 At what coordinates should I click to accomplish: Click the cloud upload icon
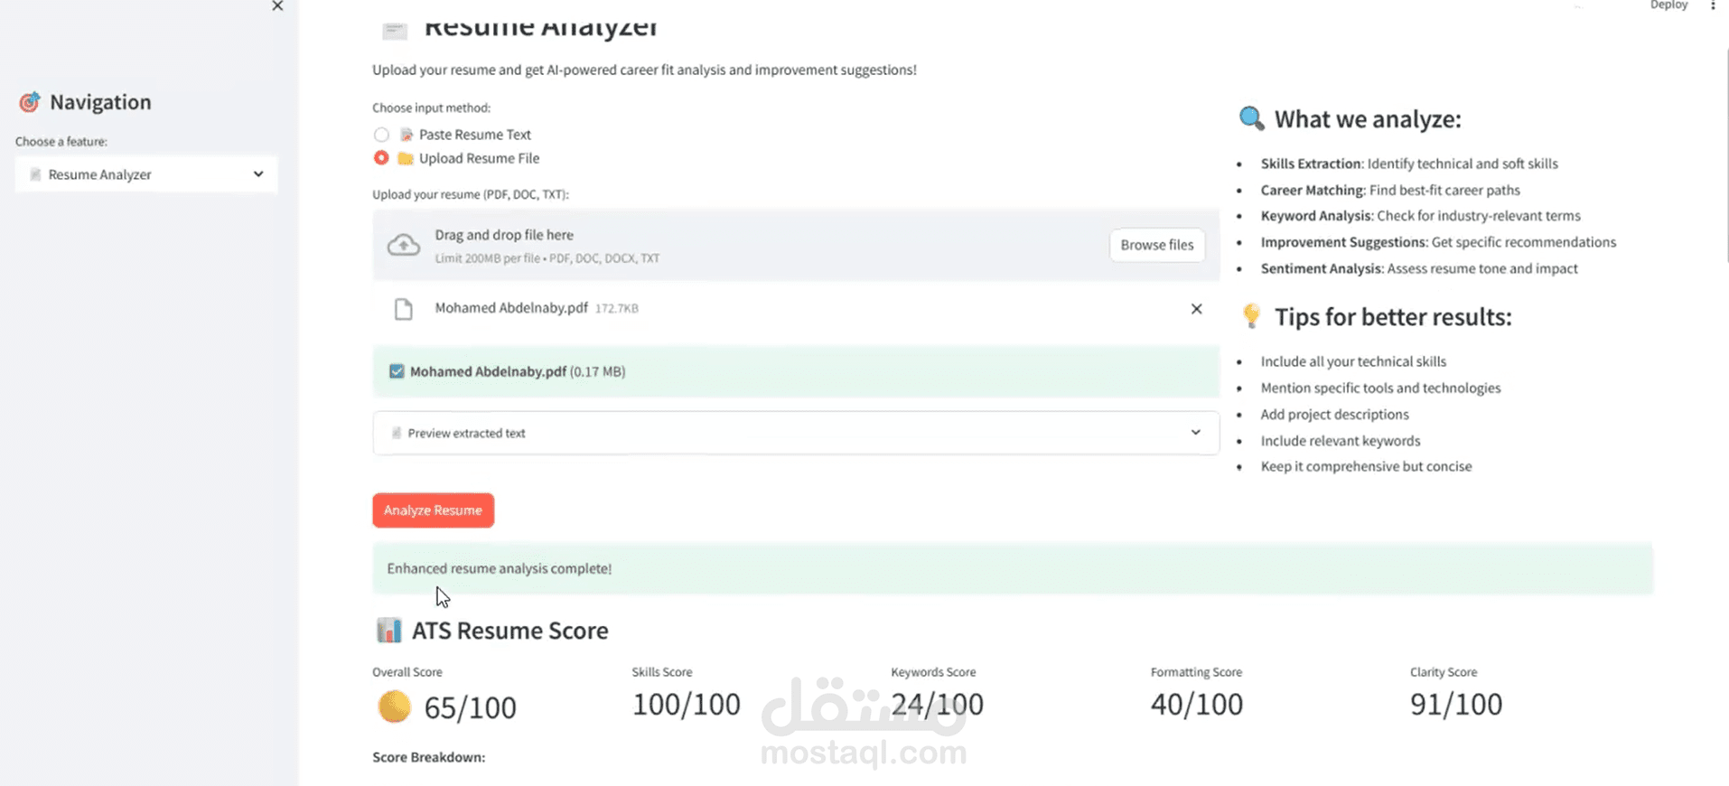tap(404, 245)
